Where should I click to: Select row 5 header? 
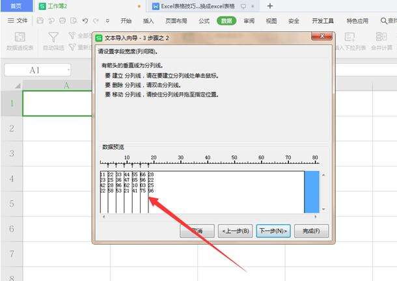12,204
